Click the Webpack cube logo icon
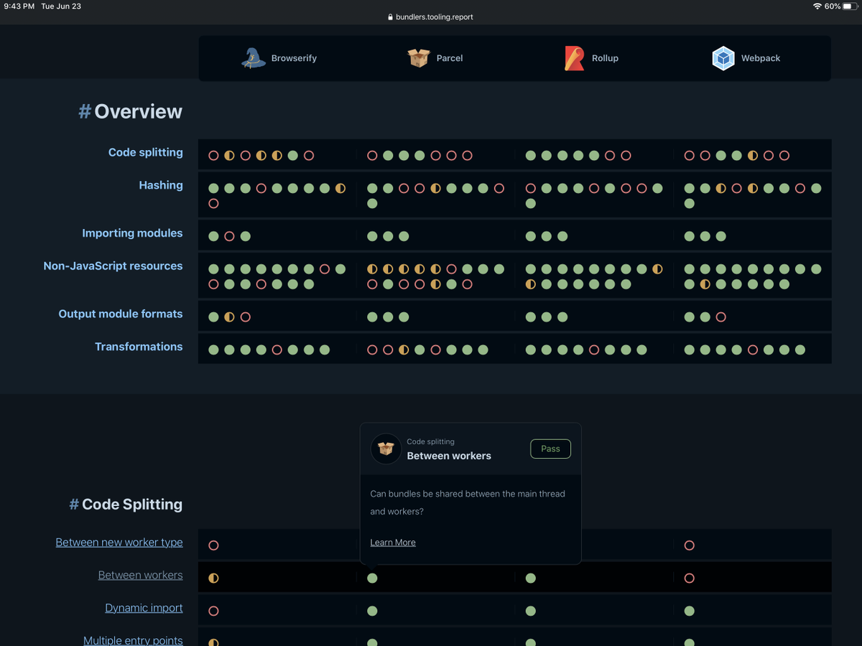This screenshot has height=646, width=862. pyautogui.click(x=723, y=57)
